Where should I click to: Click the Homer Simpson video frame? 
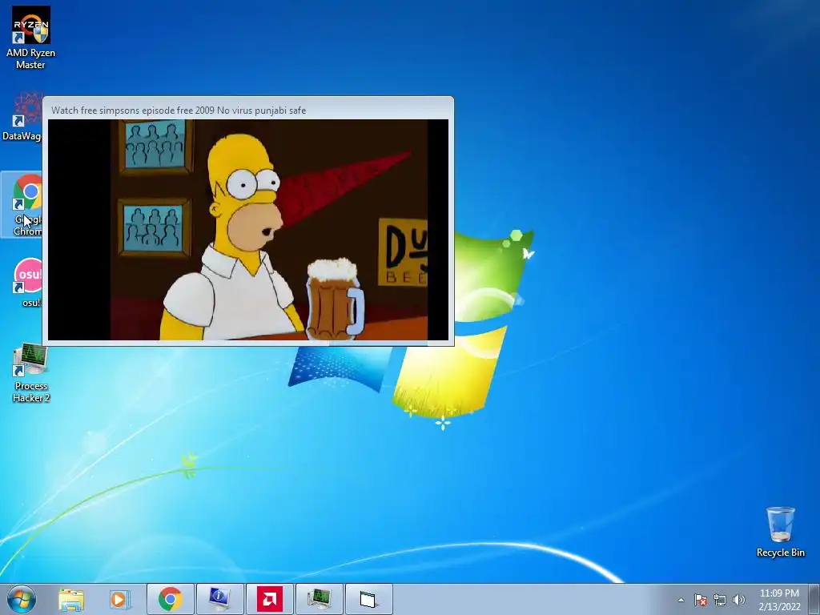[x=248, y=230]
